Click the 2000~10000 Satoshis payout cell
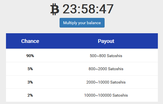Image resolution: width=163 pixels, height=104 pixels. [x=106, y=82]
